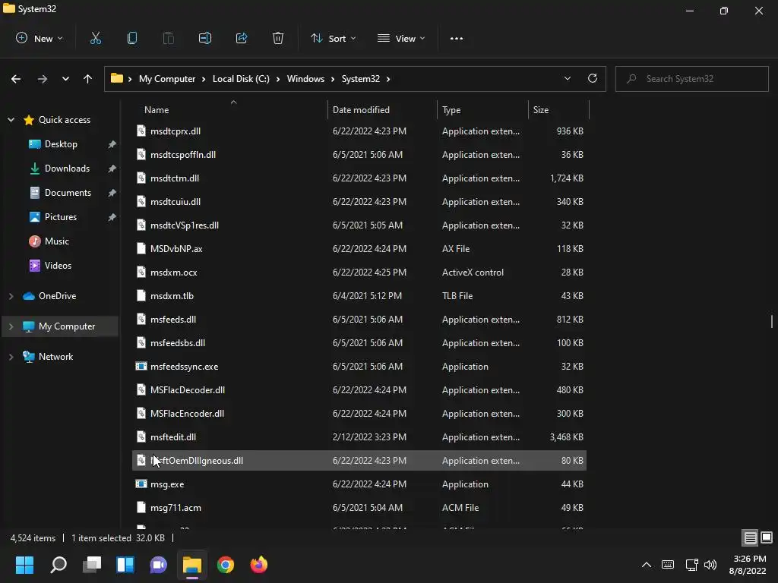The height and width of the screenshot is (583, 778).
Task: Click the vertical scrollbar thumb
Action: (x=772, y=321)
